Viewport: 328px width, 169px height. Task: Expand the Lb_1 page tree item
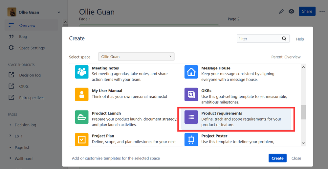pyautogui.click(x=10, y=136)
